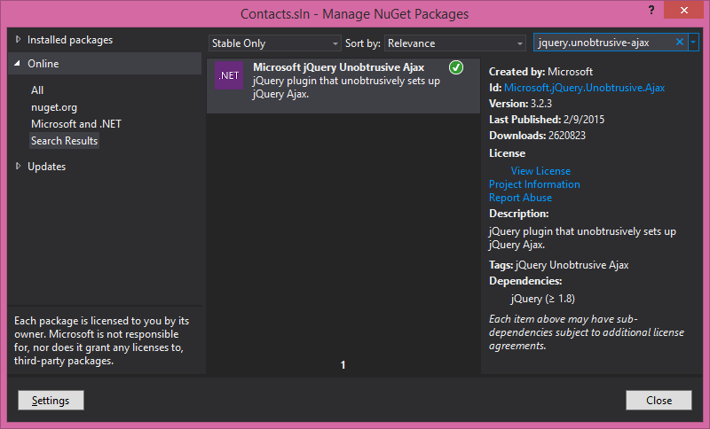Open the Sort by Relevance dropdown

click(455, 43)
